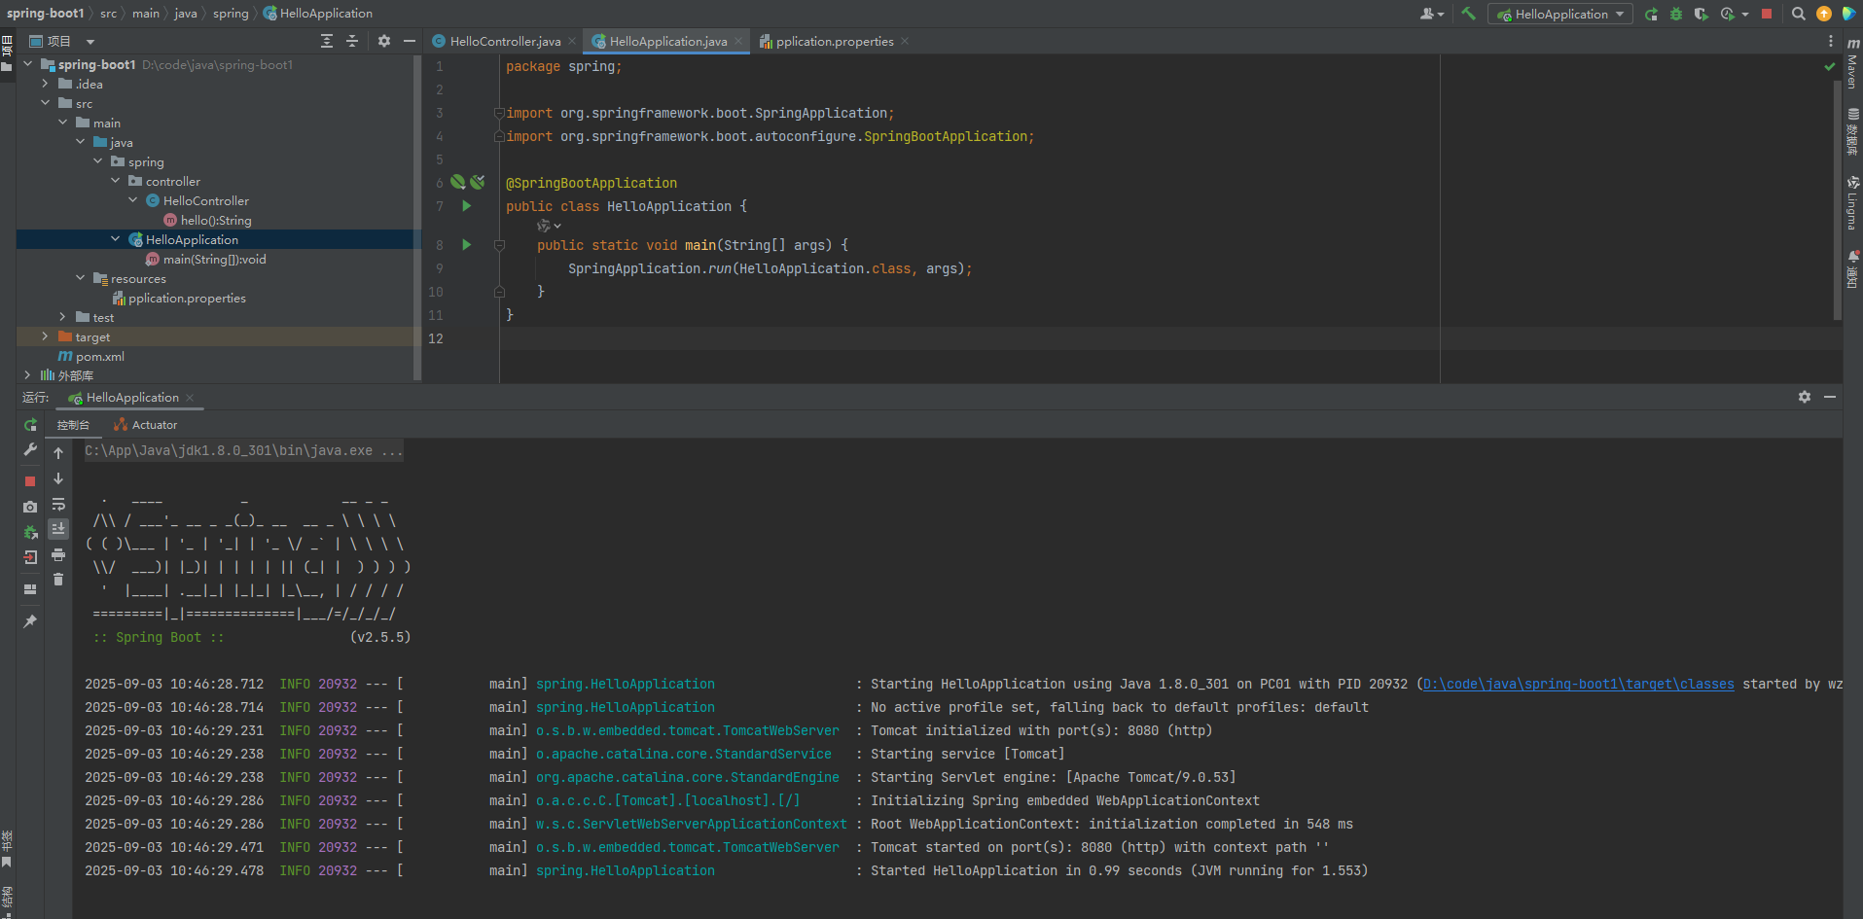Collapse the src folder

[45, 103]
